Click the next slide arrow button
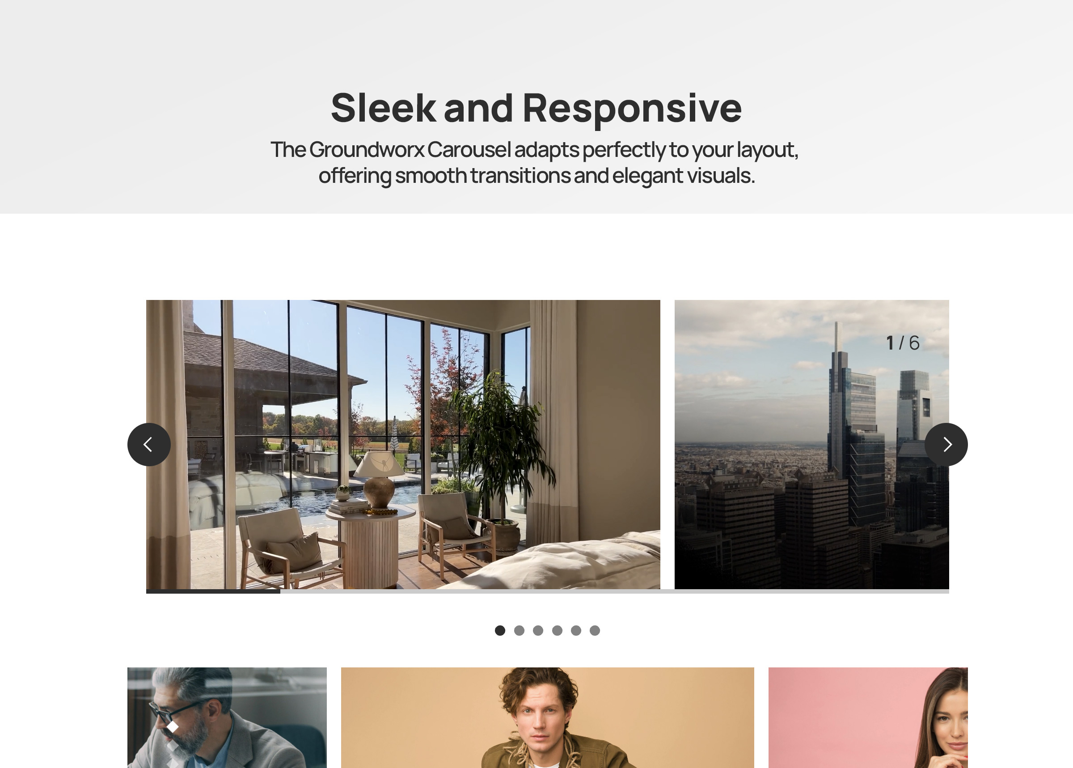This screenshot has height=768, width=1073. coord(946,444)
